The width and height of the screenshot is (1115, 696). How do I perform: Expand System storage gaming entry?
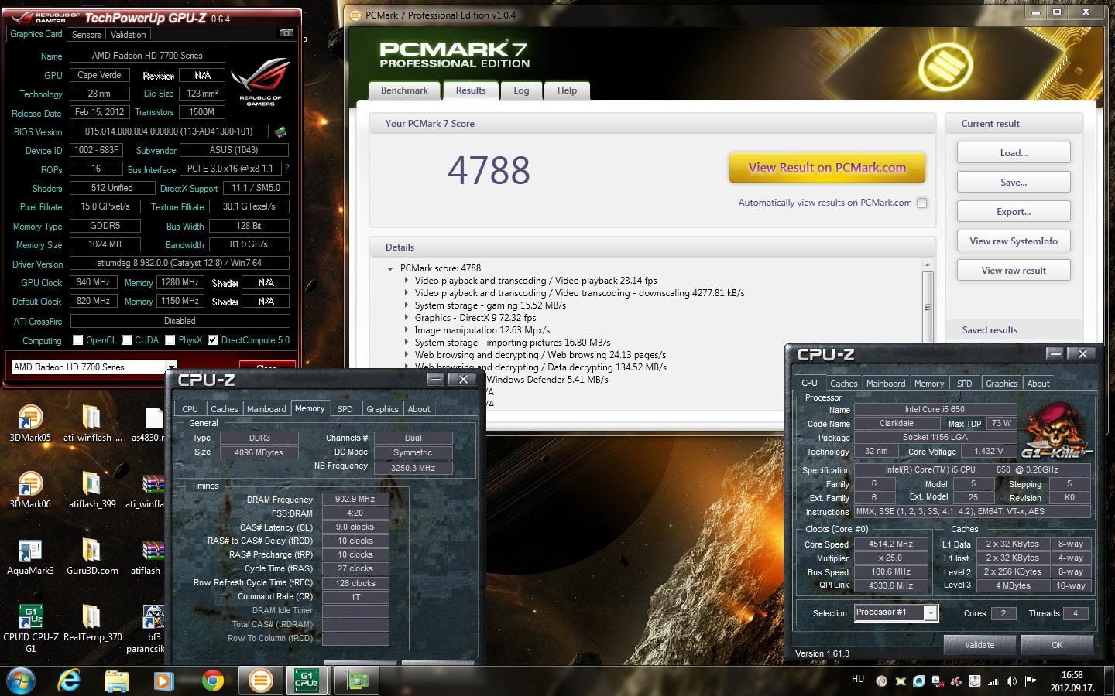click(407, 305)
